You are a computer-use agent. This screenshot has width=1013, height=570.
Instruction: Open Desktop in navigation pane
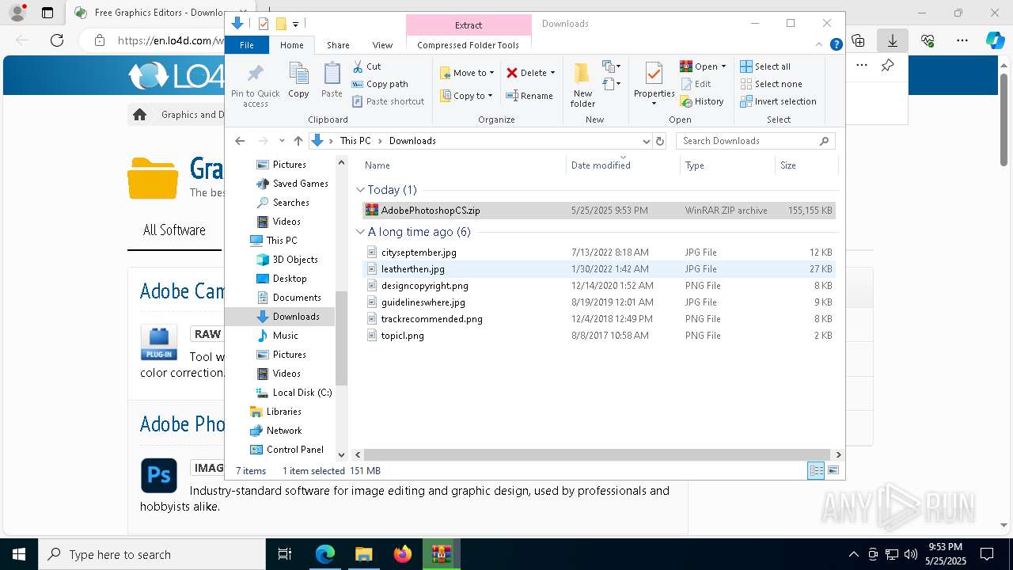tap(282, 279)
